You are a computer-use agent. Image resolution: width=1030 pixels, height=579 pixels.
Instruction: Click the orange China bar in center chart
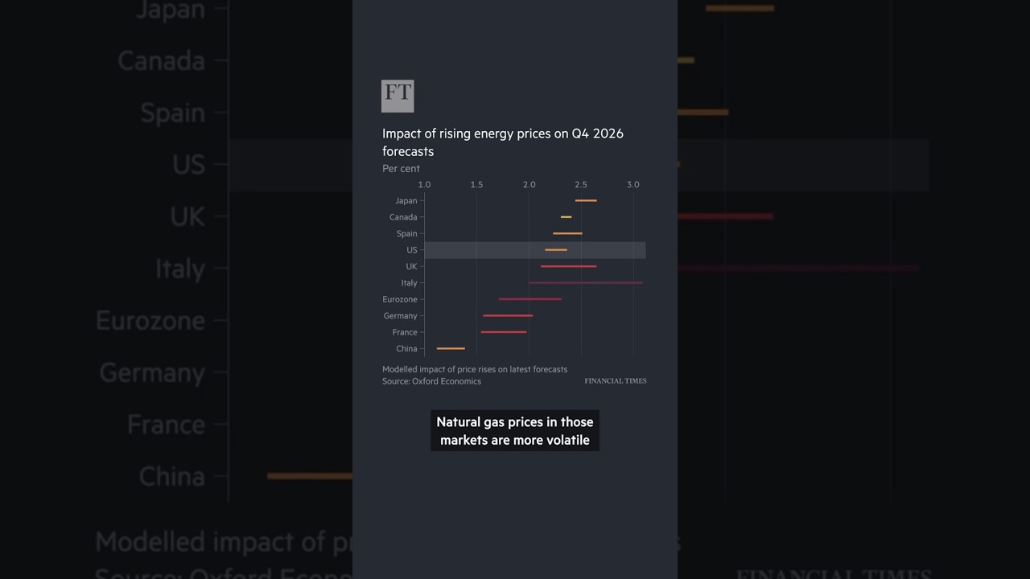(x=451, y=349)
